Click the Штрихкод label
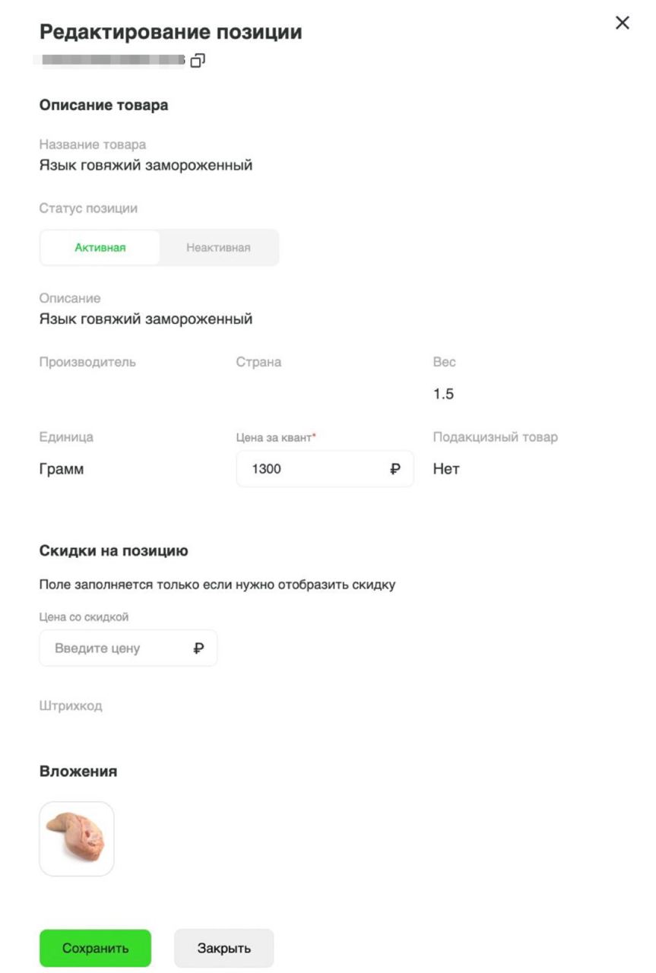The width and height of the screenshot is (656, 973). point(71,706)
